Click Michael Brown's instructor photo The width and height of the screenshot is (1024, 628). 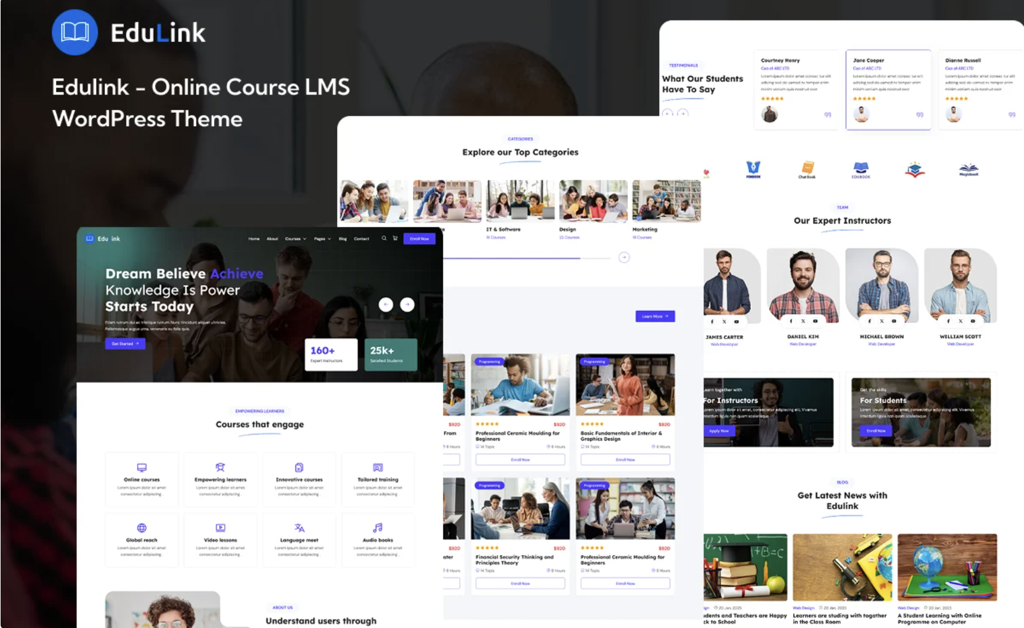coord(882,286)
